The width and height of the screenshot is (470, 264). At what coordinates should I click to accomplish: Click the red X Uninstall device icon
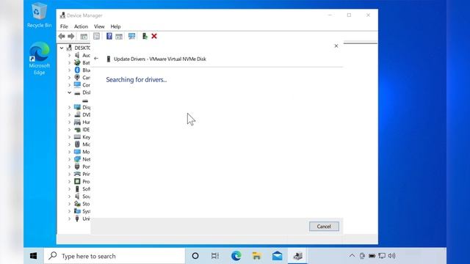[x=154, y=36]
